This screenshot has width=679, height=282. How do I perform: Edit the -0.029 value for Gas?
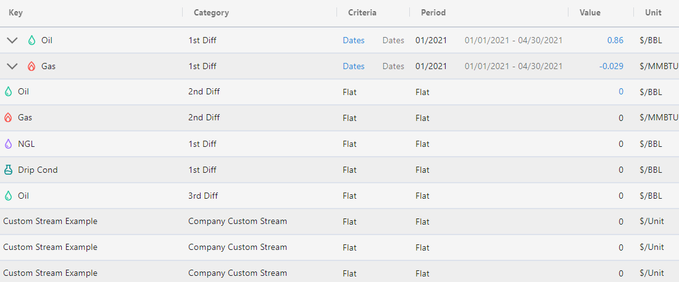[612, 66]
